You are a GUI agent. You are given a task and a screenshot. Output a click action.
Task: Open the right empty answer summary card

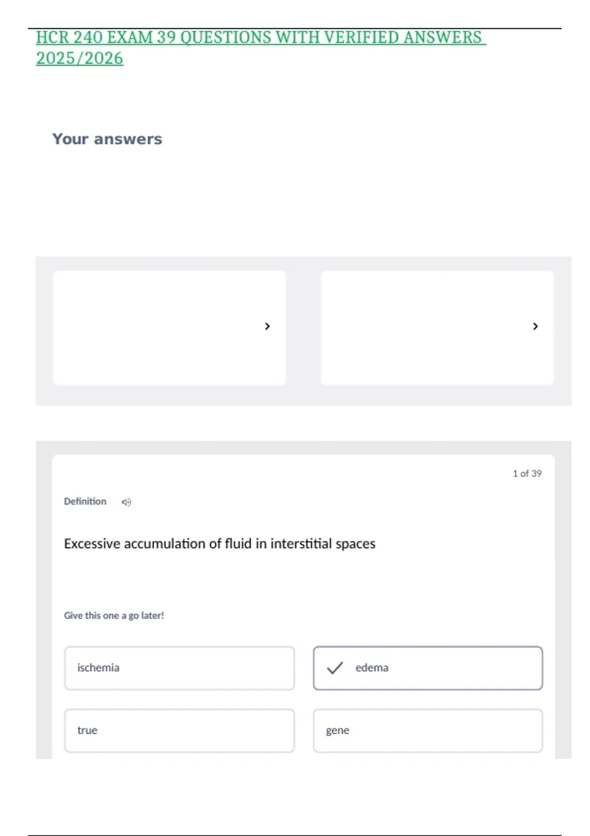point(437,328)
